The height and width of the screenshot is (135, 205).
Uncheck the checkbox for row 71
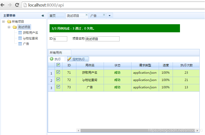[x=58, y=72]
